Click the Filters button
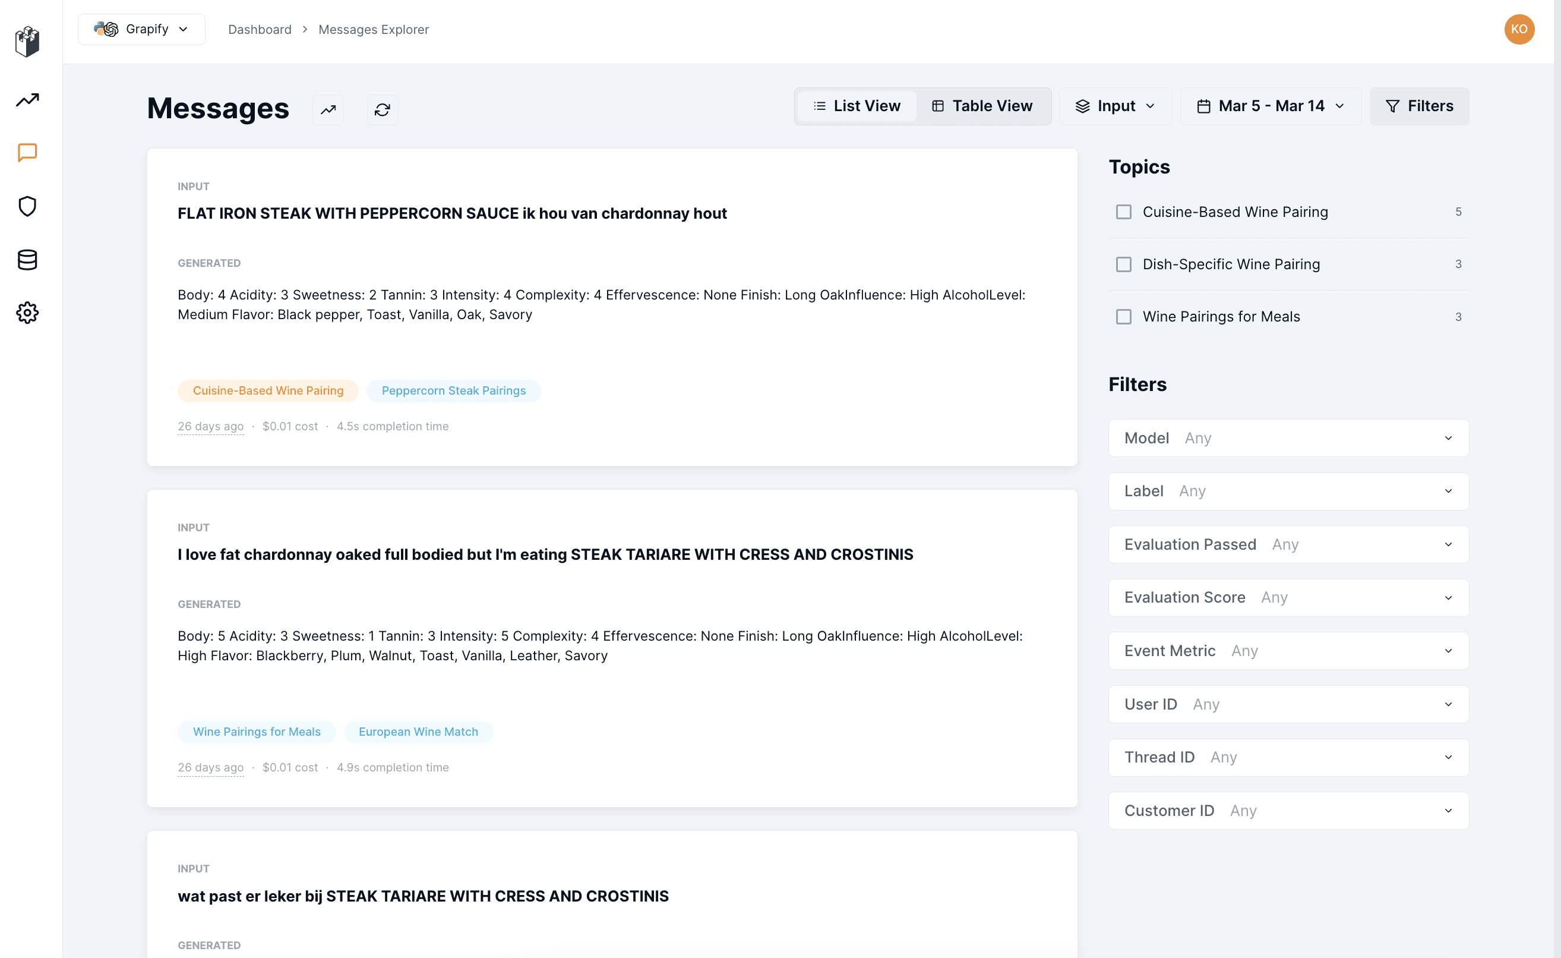The image size is (1561, 958). 1419,106
